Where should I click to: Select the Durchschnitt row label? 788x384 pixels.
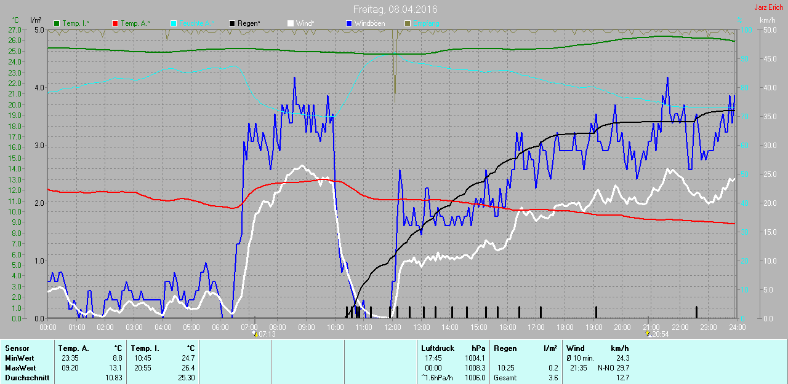[x=27, y=378]
